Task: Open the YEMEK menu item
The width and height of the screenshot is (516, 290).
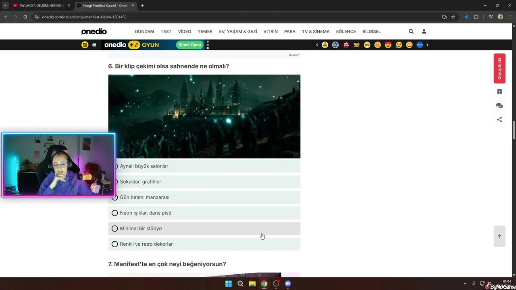Action: pos(205,31)
